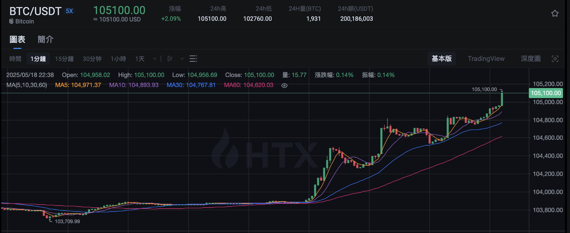Click the 105,000.00 price axis label
Image resolution: width=570 pixels, height=233 pixels.
(x=548, y=102)
